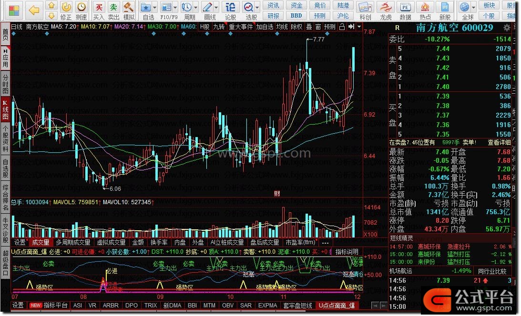The width and height of the screenshot is (521, 316).
Task: Open the settings gear beside 600029
Action: click(x=507, y=28)
